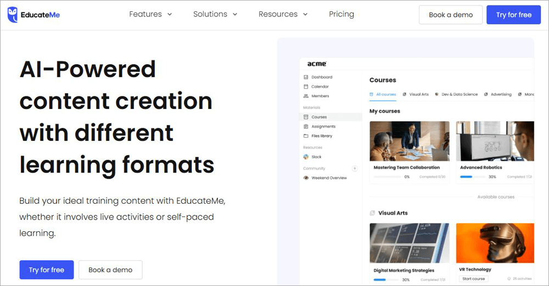Viewport: 549px width, 286px height.
Task: Expand the Features dropdown menu
Action: (x=150, y=14)
